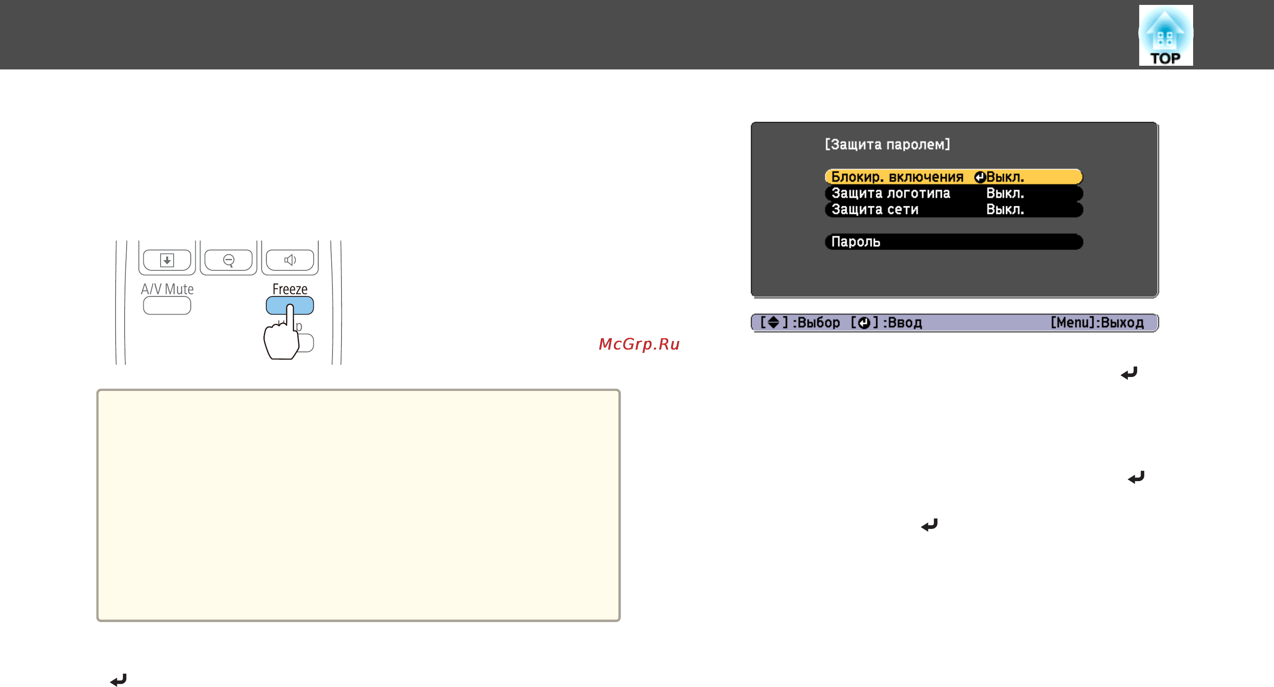Click the [Menu]:Выход hint label
Viewport: 1274px width, 687px height.
[x=1097, y=323]
